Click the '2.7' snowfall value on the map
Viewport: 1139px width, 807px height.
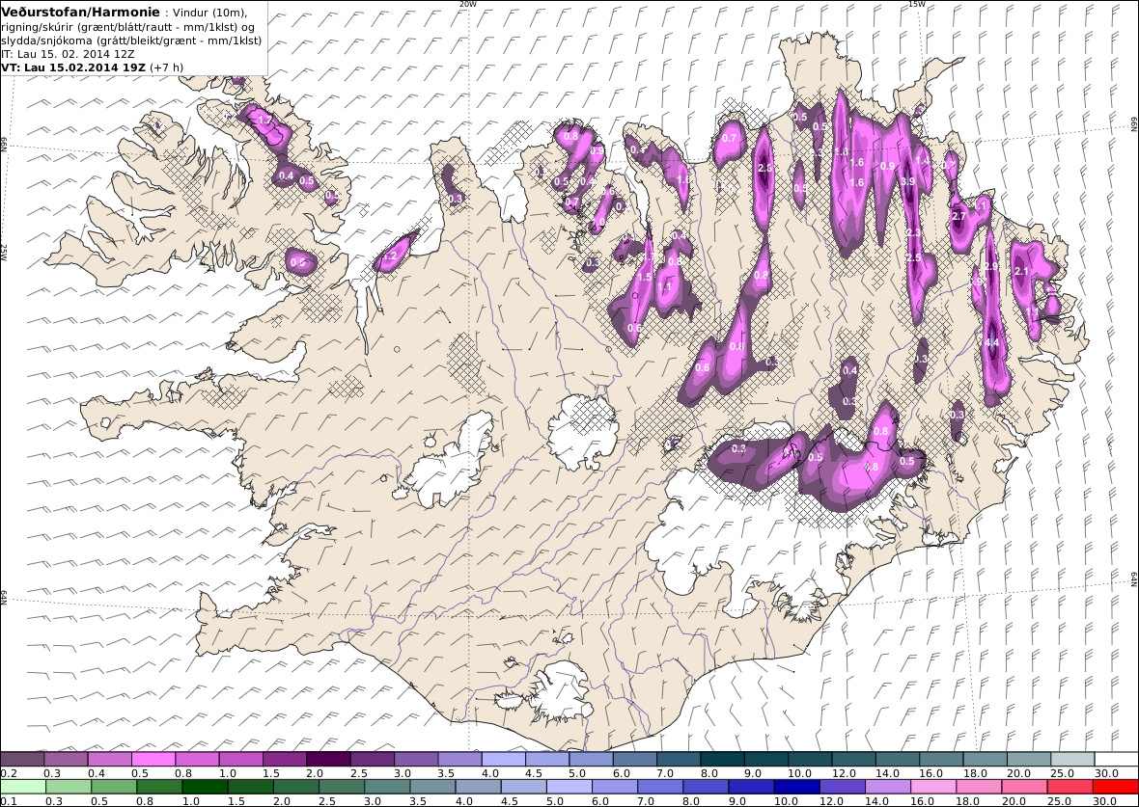tap(958, 216)
